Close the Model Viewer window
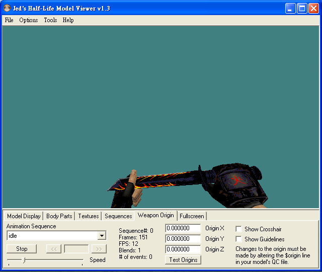Screen dimensions: 322x272 point(313,9)
